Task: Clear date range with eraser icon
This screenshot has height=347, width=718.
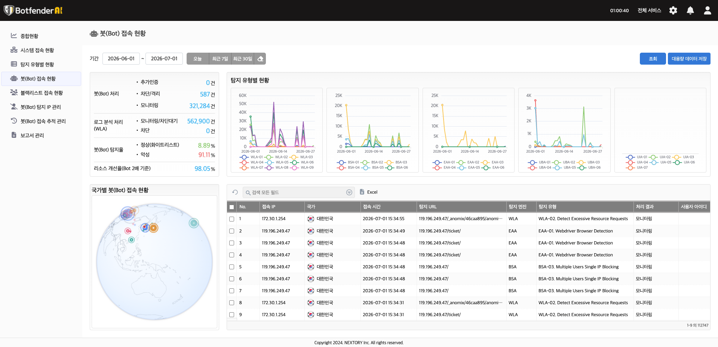Action: tap(261, 59)
